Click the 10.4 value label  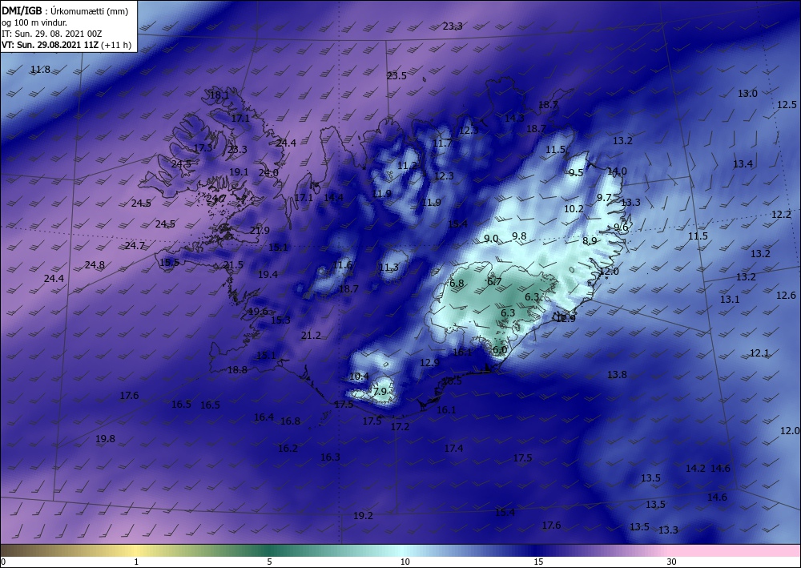click(359, 377)
